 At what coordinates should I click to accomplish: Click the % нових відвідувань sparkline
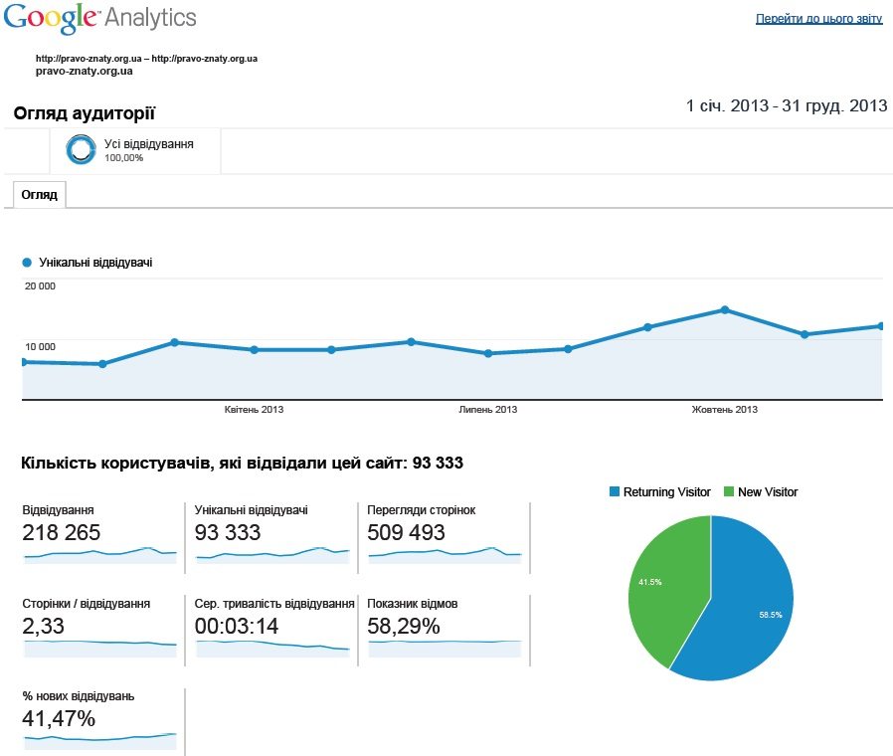tap(99, 739)
